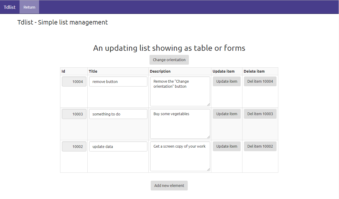The width and height of the screenshot is (339, 199).
Task: Click the 'Get a screen copy' description
Action: tap(180, 156)
